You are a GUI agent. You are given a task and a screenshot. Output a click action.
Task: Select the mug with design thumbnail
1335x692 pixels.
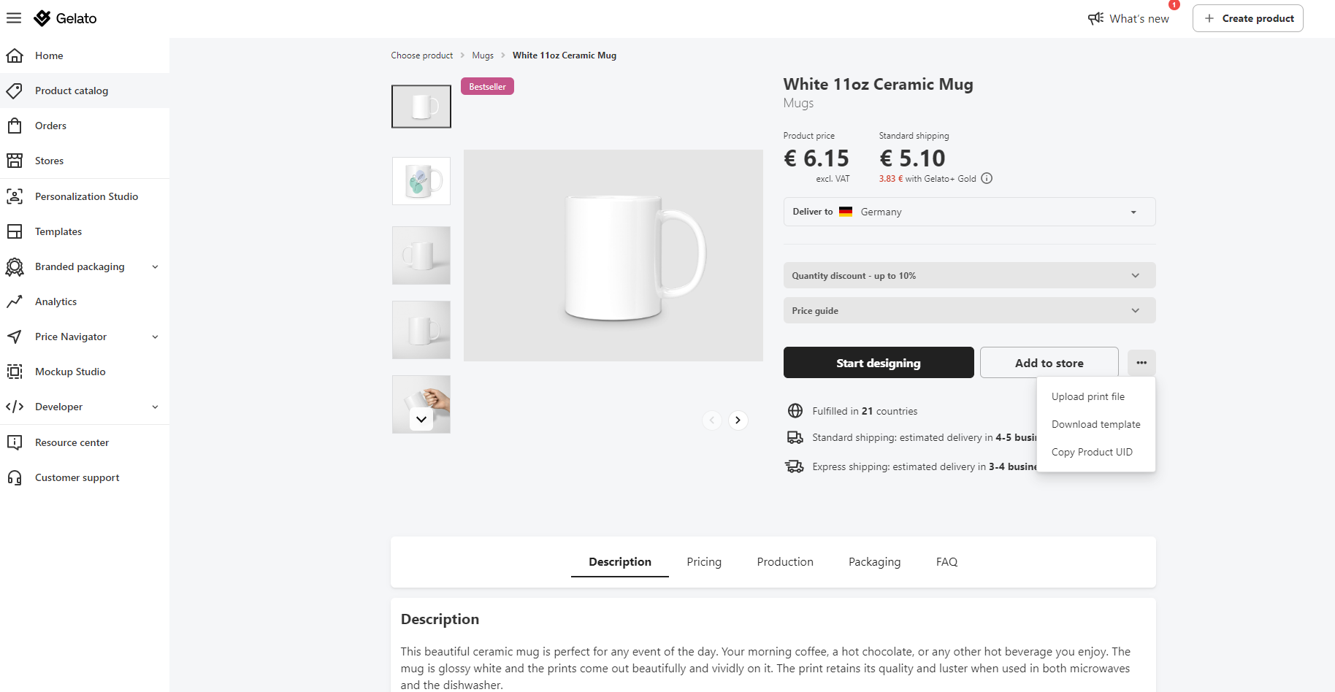coord(421,181)
